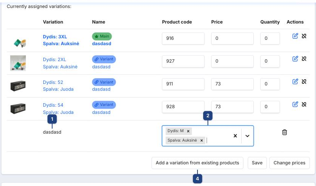Click the green Main badge
This screenshot has width=316, height=186.
click(102, 36)
